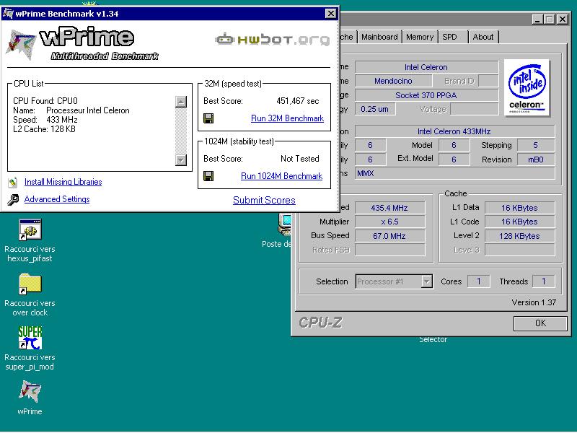Click the '451,467 sec' best score
The height and width of the screenshot is (433, 577).
(x=297, y=101)
